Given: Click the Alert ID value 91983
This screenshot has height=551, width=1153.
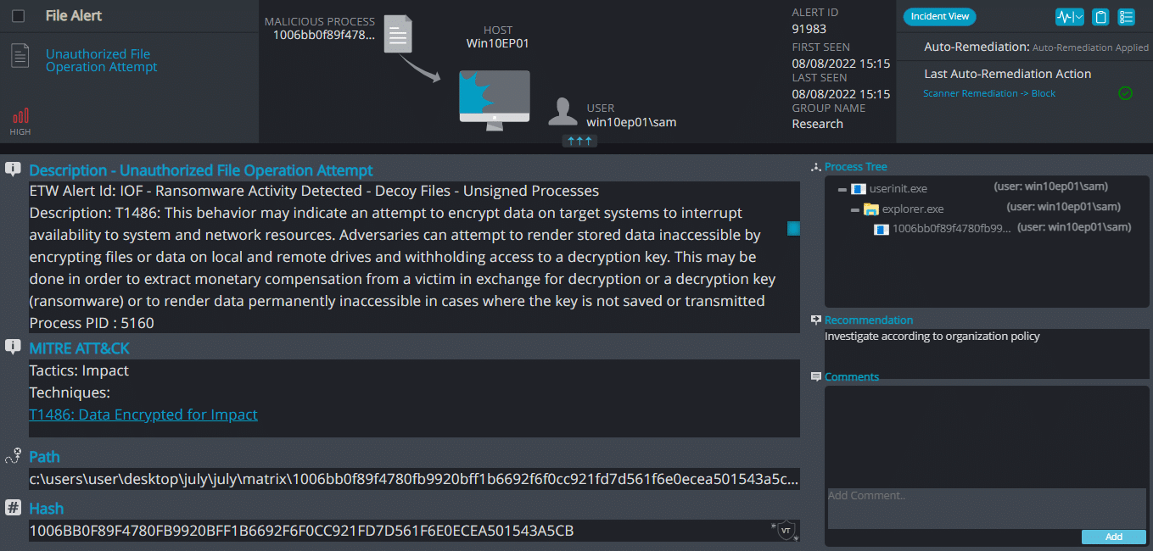Looking at the screenshot, I should (x=809, y=29).
